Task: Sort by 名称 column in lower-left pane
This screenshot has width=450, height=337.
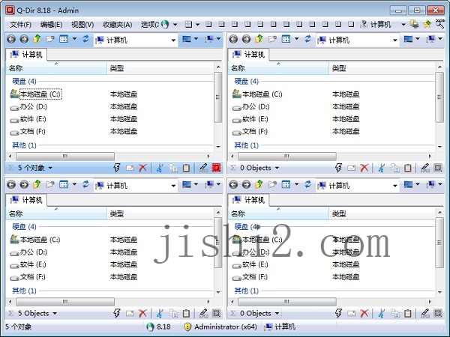Action: coord(56,213)
